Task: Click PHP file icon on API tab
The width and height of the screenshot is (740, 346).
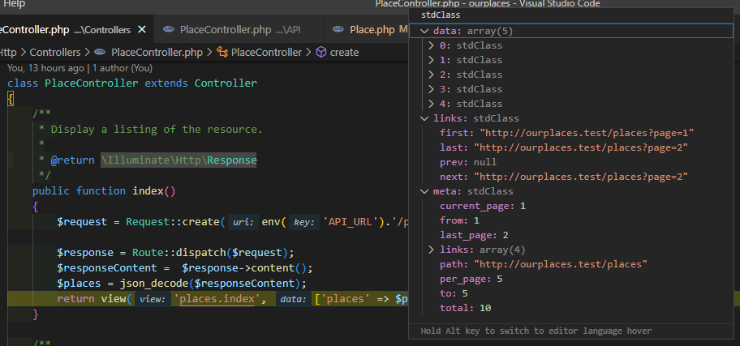Action: (169, 30)
